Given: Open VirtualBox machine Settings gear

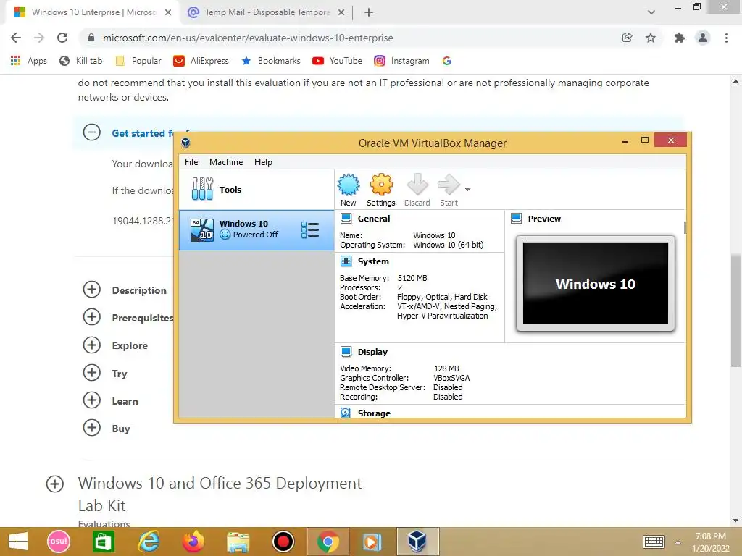Looking at the screenshot, I should 381,185.
